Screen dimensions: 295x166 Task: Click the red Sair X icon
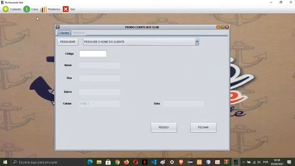click(x=65, y=9)
